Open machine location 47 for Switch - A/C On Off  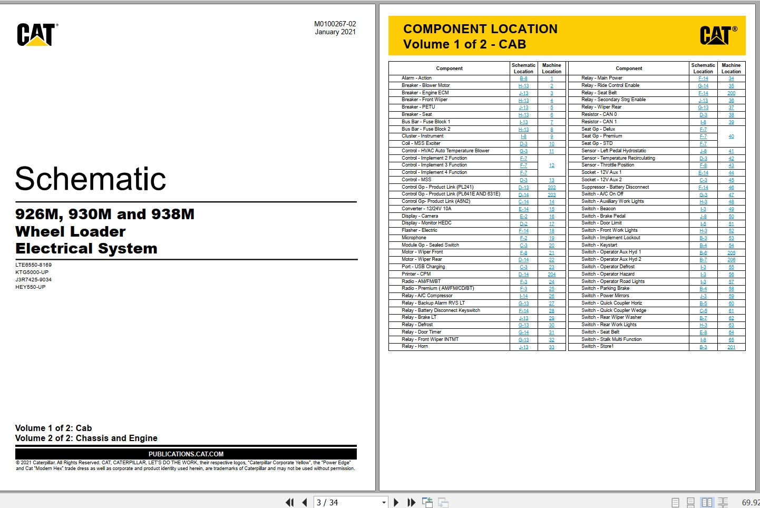click(x=732, y=195)
